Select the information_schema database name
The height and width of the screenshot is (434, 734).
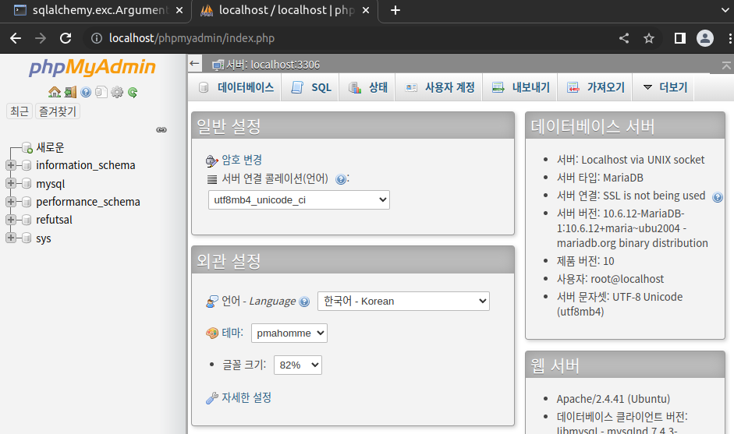86,165
